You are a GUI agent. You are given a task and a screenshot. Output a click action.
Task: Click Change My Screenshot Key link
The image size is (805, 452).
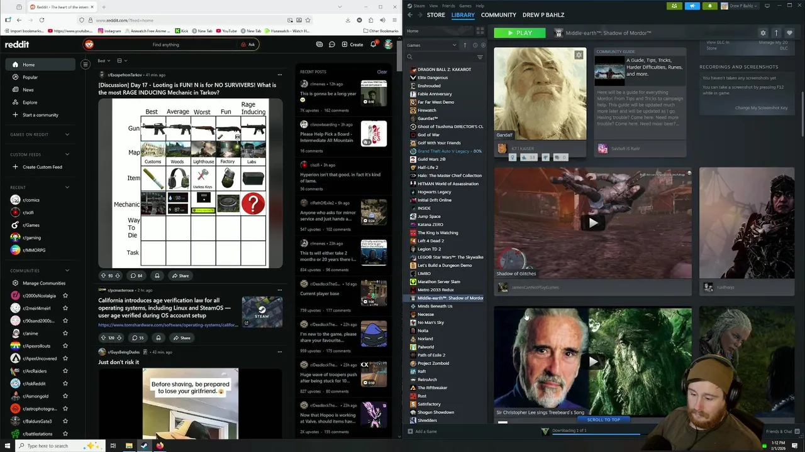pyautogui.click(x=761, y=107)
